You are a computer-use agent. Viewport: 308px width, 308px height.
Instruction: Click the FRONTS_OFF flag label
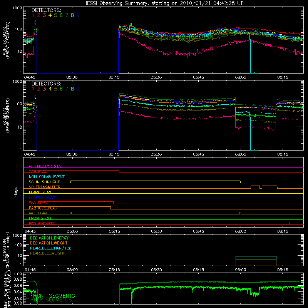pyautogui.click(x=41, y=218)
